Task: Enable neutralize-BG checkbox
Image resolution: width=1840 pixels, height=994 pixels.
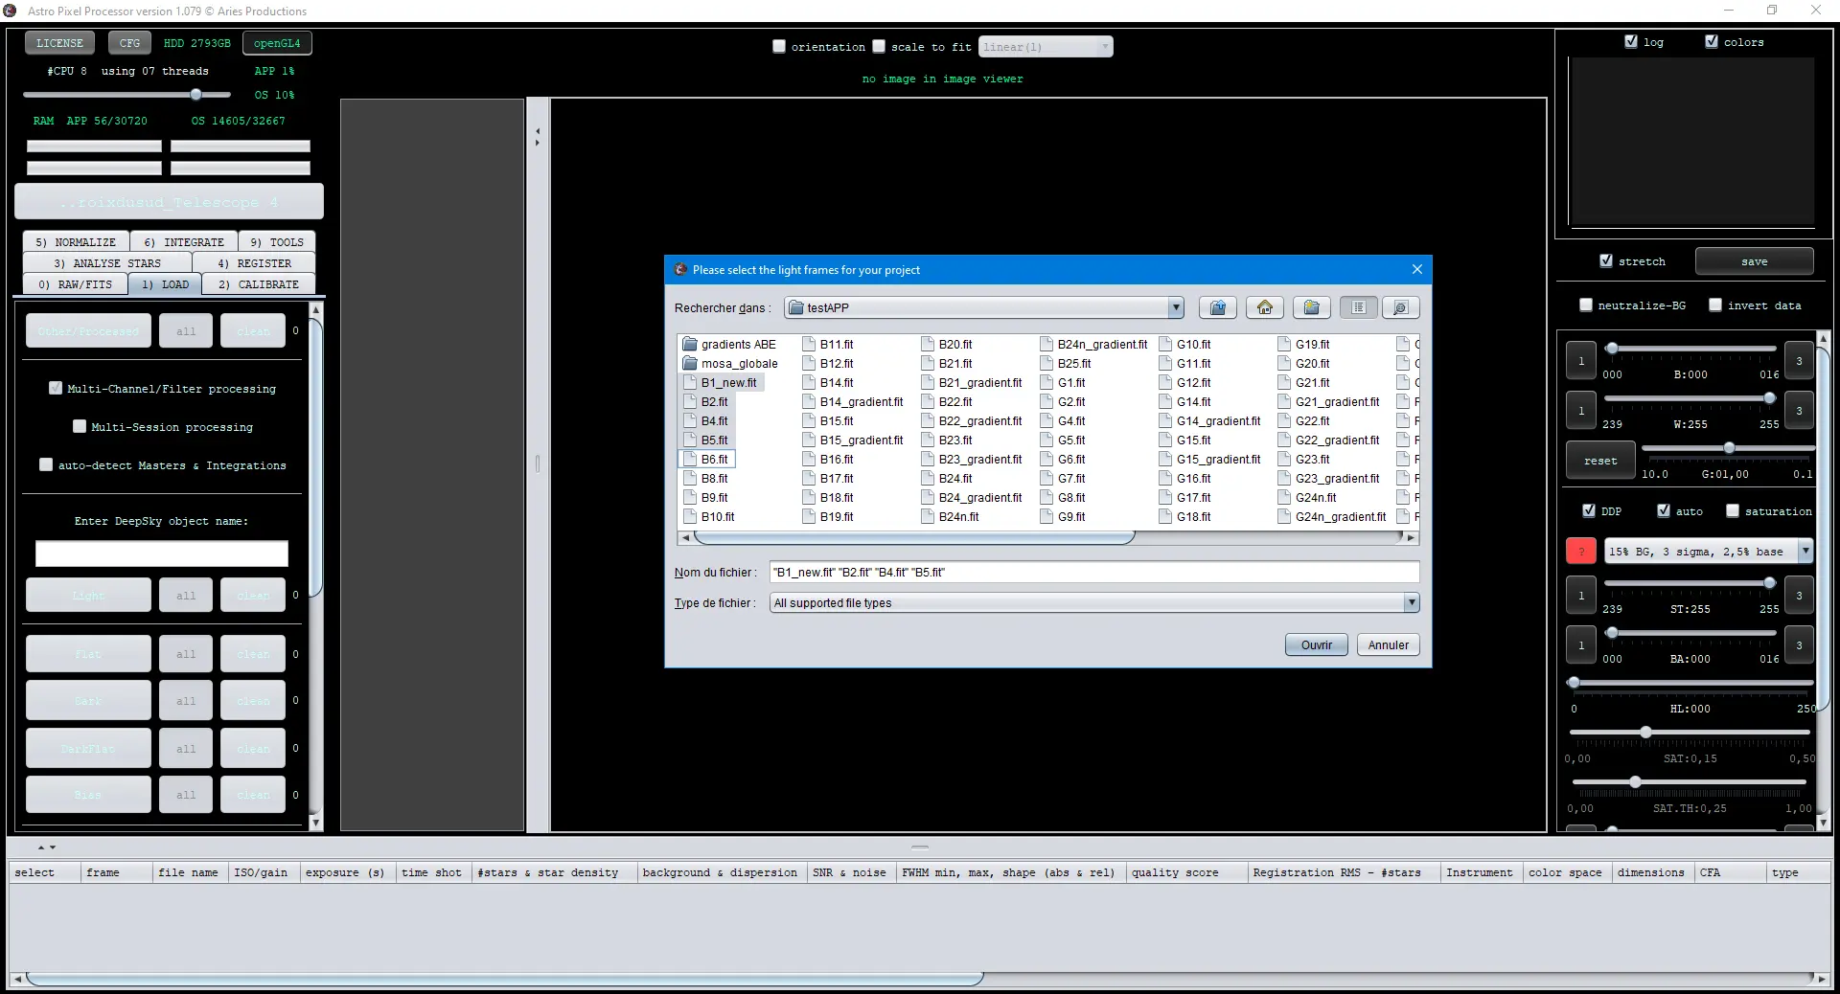Action: pos(1586,305)
